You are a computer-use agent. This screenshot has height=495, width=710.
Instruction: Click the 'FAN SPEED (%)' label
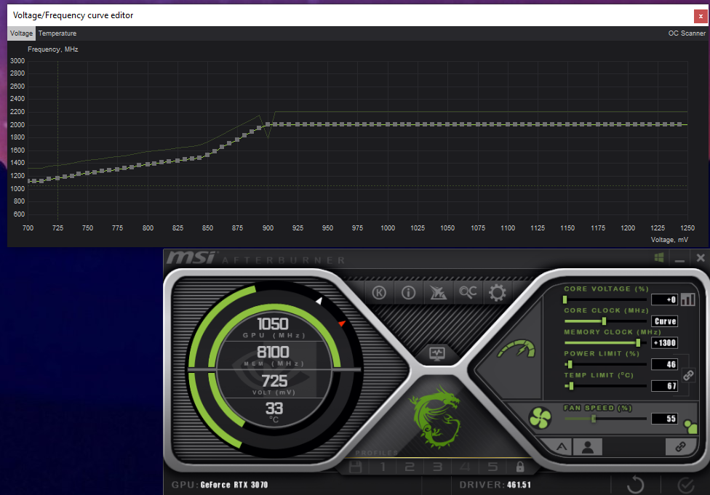coord(598,408)
